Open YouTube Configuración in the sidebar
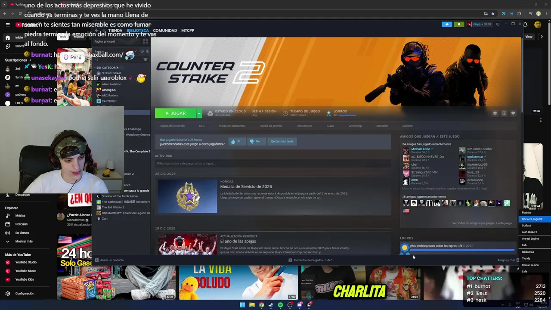This screenshot has height=310, width=551. click(20, 294)
